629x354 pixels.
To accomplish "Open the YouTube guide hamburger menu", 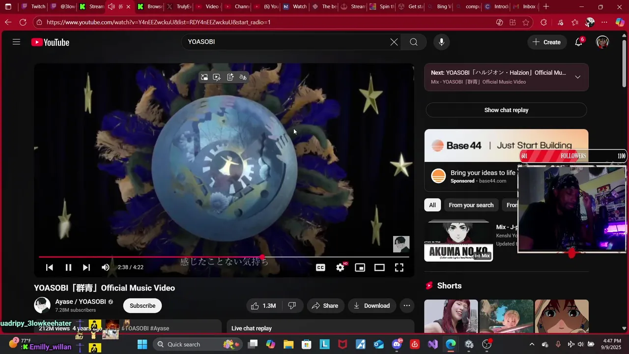I will pyautogui.click(x=16, y=42).
